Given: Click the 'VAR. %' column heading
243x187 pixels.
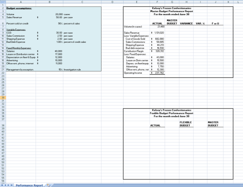Looking at the screenshot, I should coord(200,23).
